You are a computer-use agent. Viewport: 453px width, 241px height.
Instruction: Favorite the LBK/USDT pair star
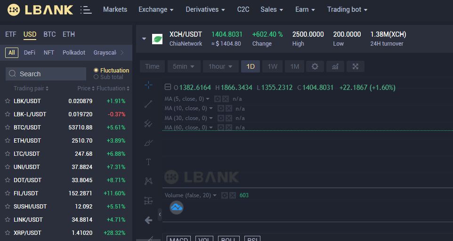click(x=8, y=101)
